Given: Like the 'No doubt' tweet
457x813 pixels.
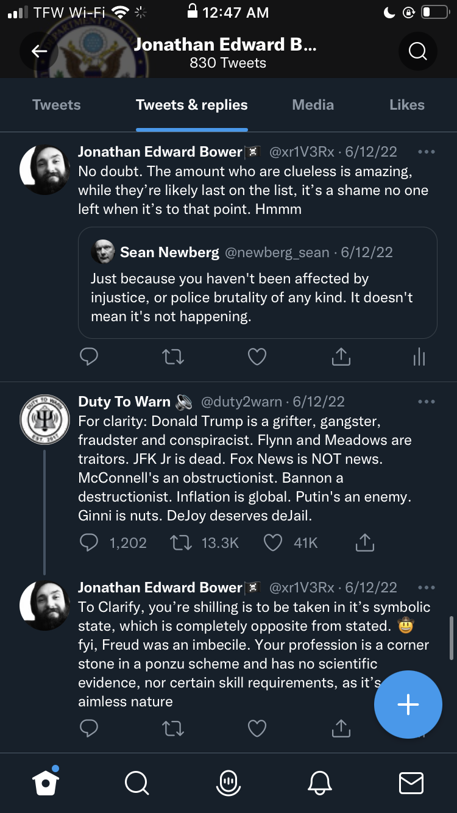Looking at the screenshot, I should pyautogui.click(x=257, y=357).
